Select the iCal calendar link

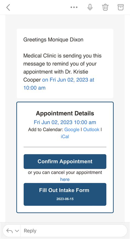tap(65, 136)
